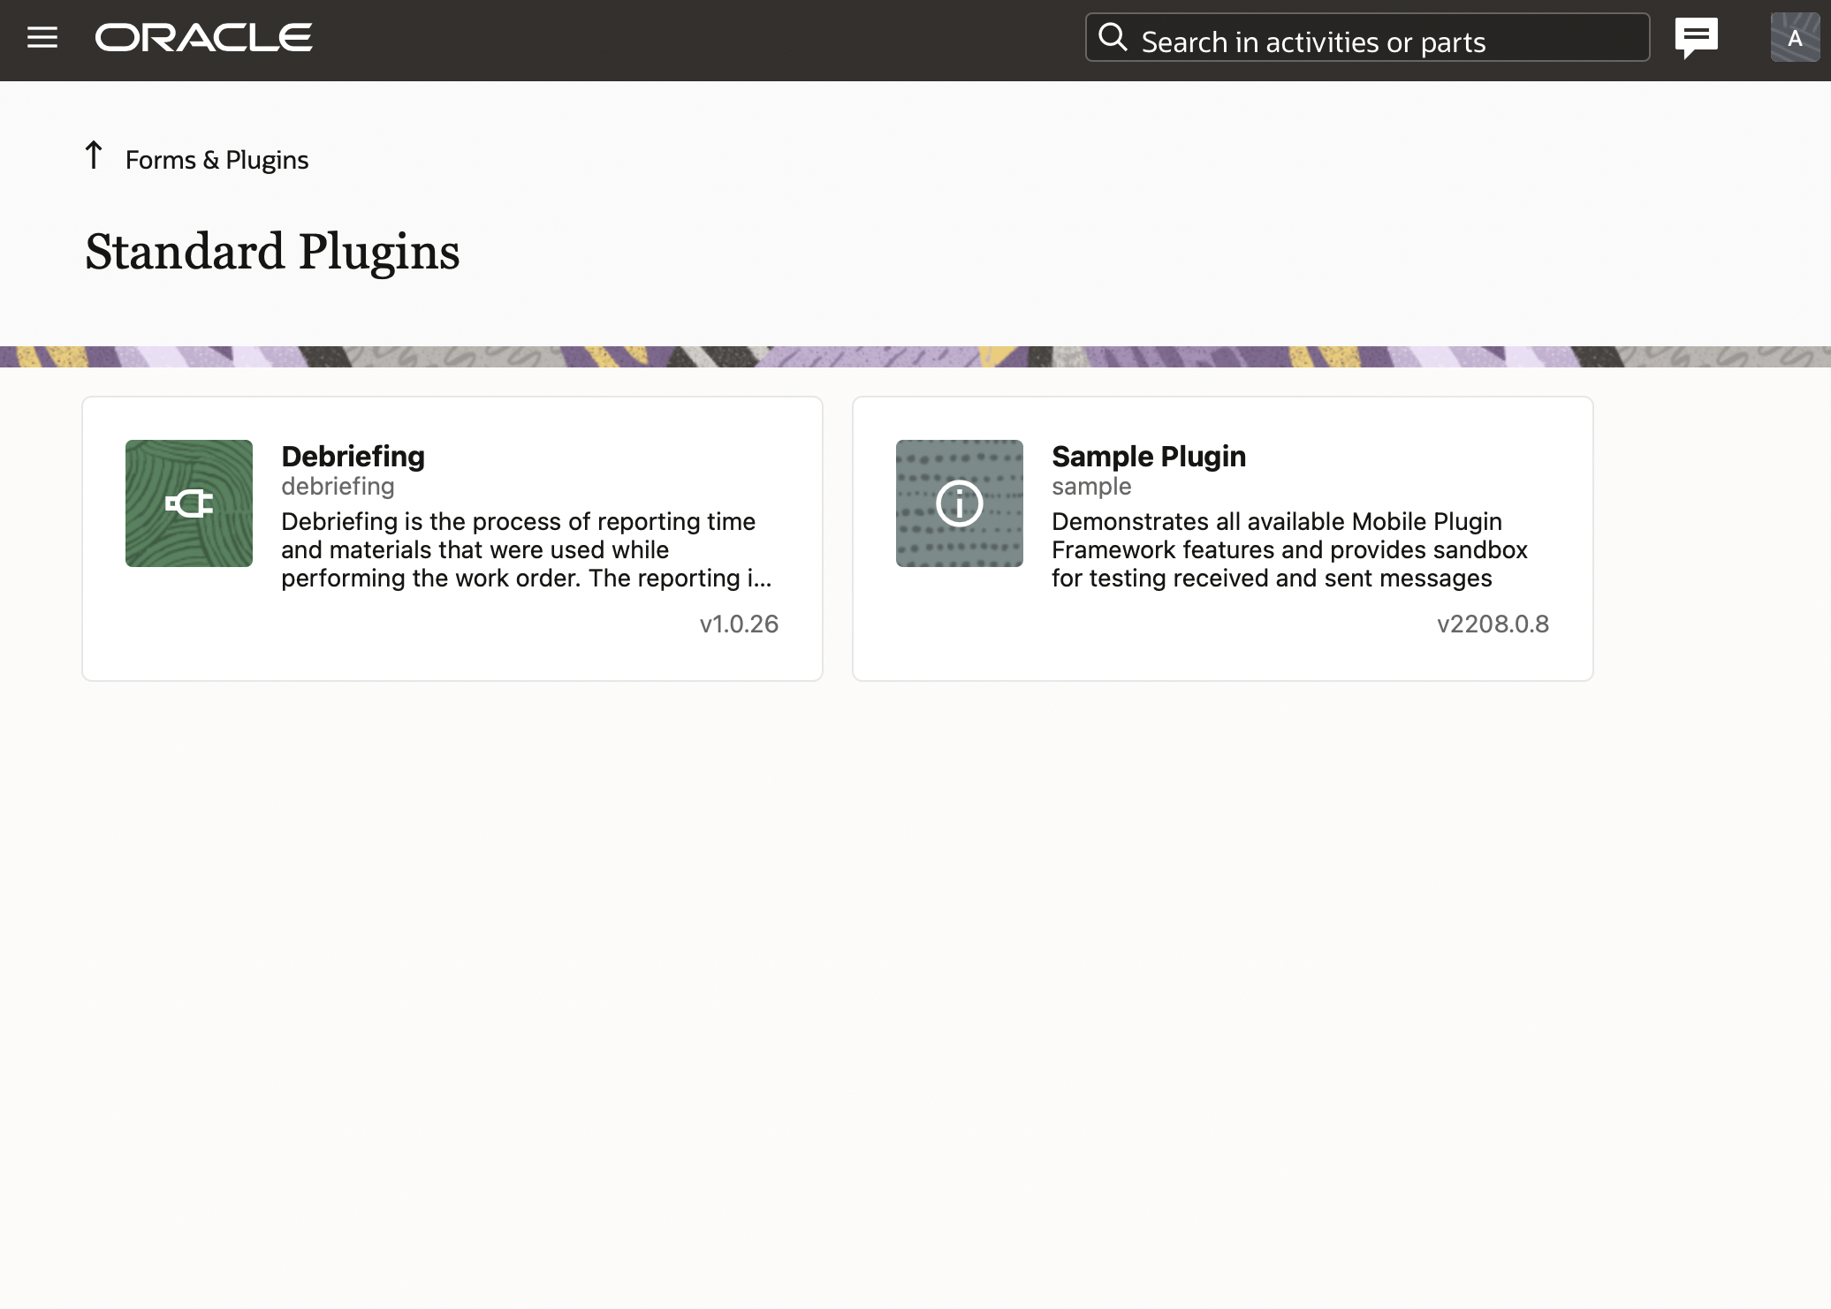This screenshot has height=1309, width=1831.
Task: Open the hamburger navigation menu
Action: [42, 38]
